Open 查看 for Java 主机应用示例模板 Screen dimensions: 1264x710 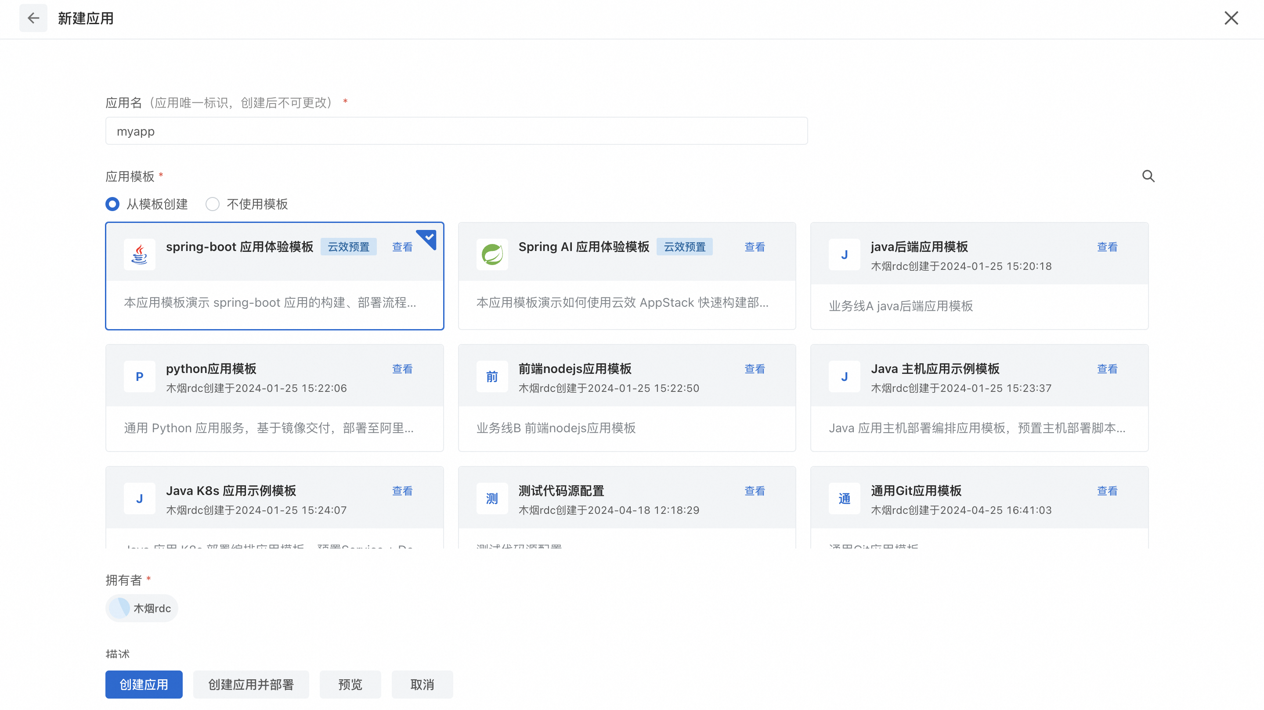click(x=1107, y=369)
